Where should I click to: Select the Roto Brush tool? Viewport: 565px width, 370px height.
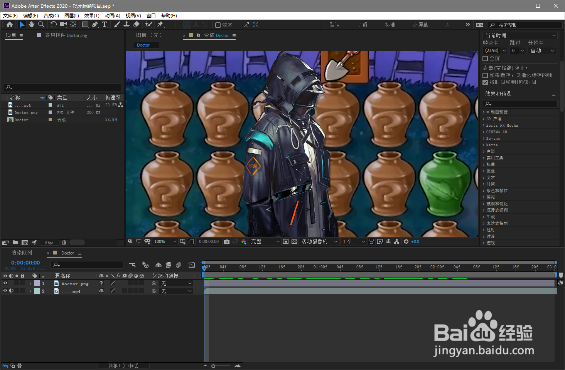click(148, 25)
